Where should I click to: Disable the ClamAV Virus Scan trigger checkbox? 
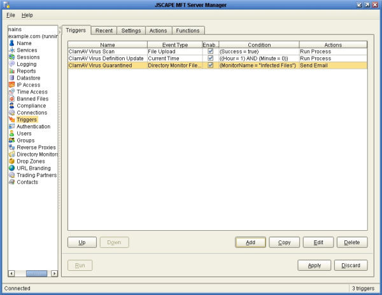(x=211, y=51)
